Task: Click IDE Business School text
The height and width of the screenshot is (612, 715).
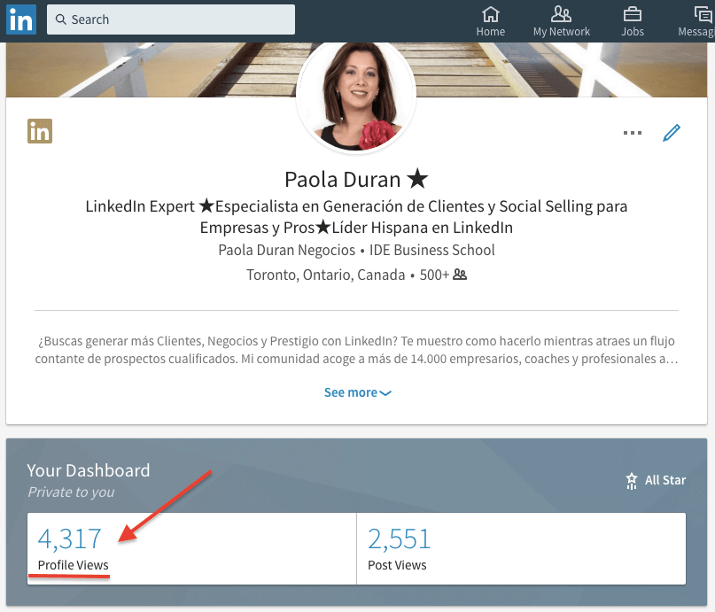Action: [x=431, y=250]
